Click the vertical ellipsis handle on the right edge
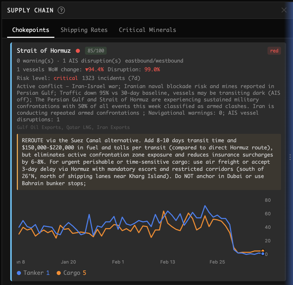The width and height of the screenshot is (293, 285). tap(290, 157)
